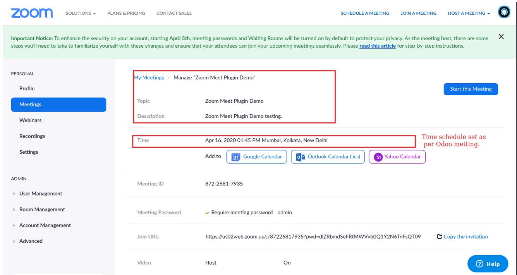Click the Google Calendar icon

236,157
